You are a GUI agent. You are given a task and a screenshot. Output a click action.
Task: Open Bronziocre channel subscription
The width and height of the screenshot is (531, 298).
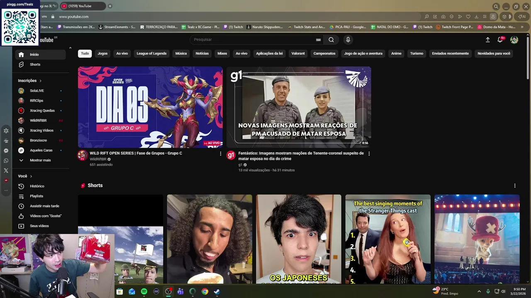tap(41, 140)
